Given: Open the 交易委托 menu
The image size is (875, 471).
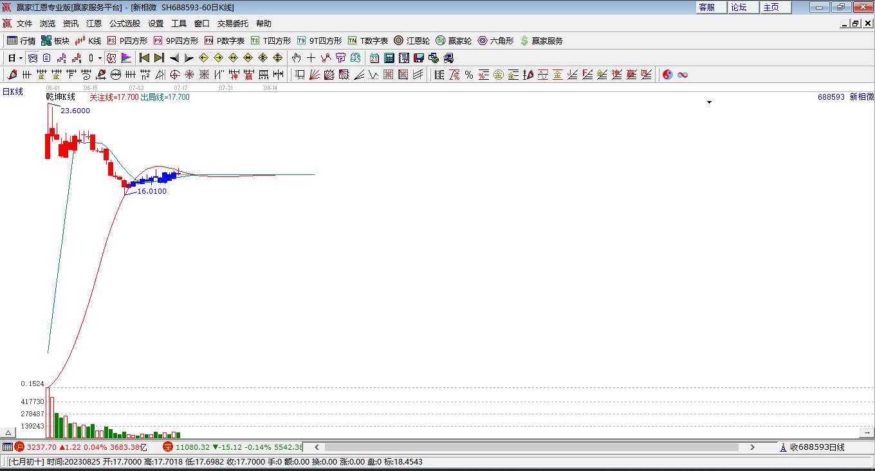Looking at the screenshot, I should 232,23.
